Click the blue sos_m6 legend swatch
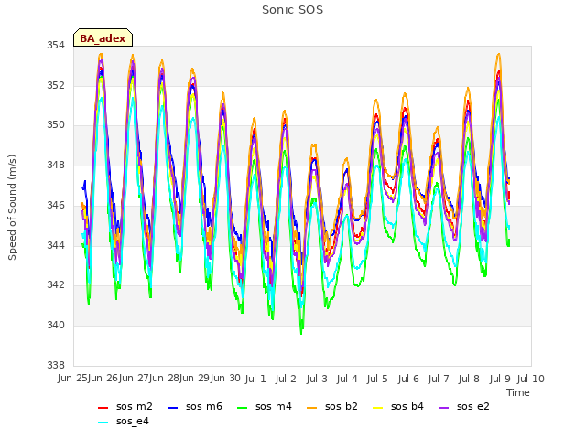586x439 pixels. 173,408
